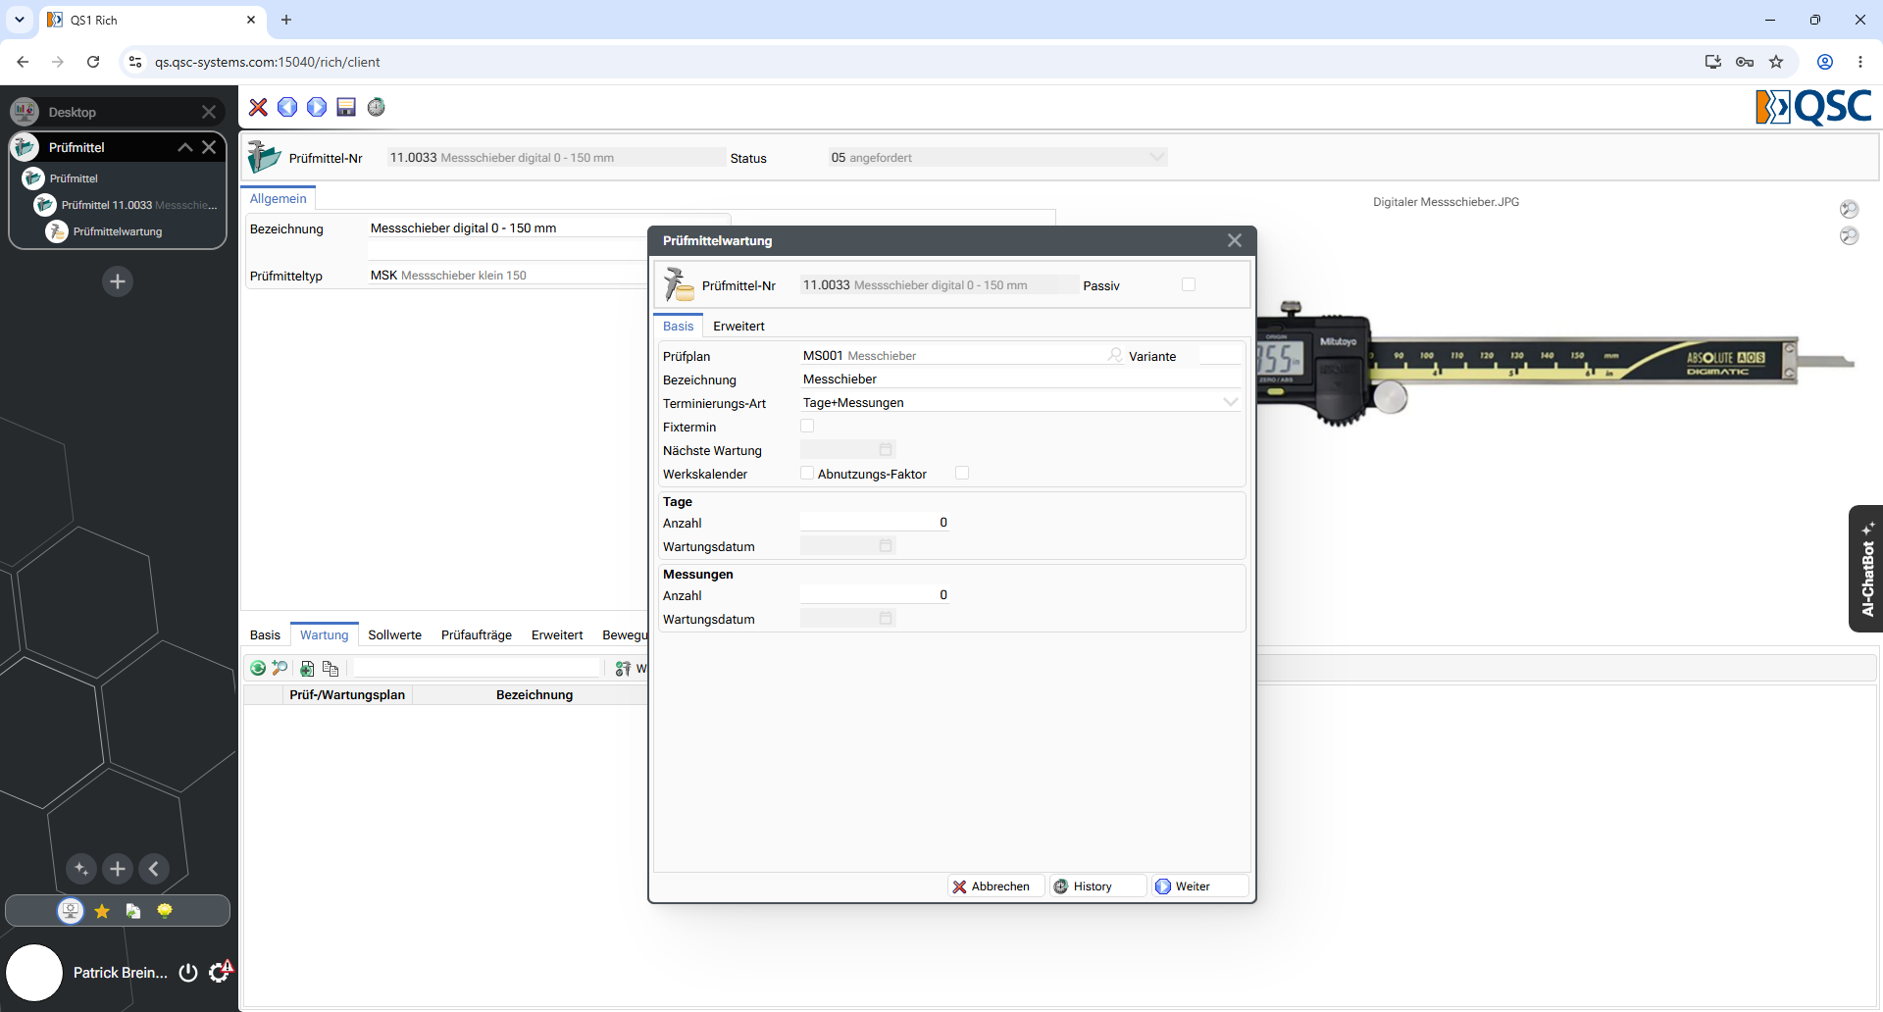Click the green refresh icon in Wartung toolbar
The width and height of the screenshot is (1883, 1012).
point(258,668)
